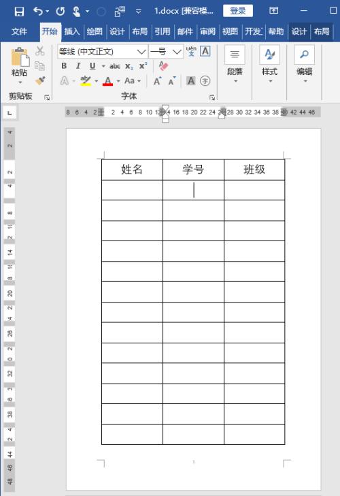
Task: Toggle Strikethrough abc formatting
Action: [115, 66]
